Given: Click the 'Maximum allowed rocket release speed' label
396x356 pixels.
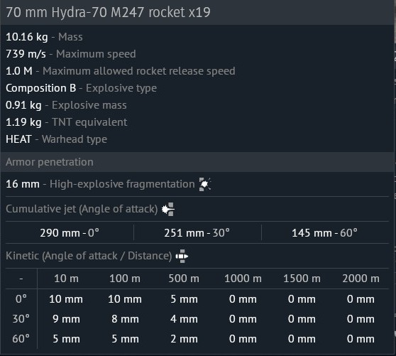Looking at the screenshot, I should [x=139, y=71].
